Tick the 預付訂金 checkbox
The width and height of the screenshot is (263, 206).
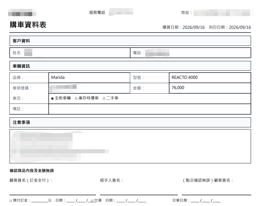pos(11,201)
